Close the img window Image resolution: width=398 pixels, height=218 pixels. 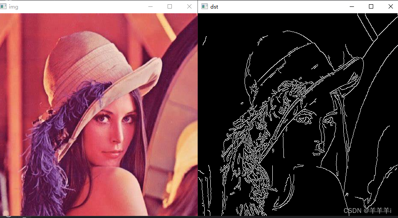pos(189,6)
